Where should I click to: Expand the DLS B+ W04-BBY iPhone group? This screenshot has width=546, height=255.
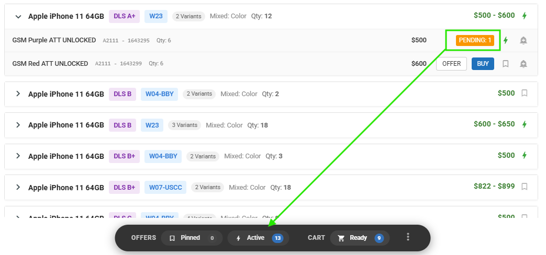click(x=18, y=156)
